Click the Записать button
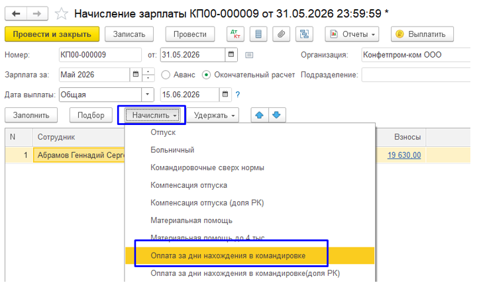This screenshot has width=479, height=291. coord(129,34)
